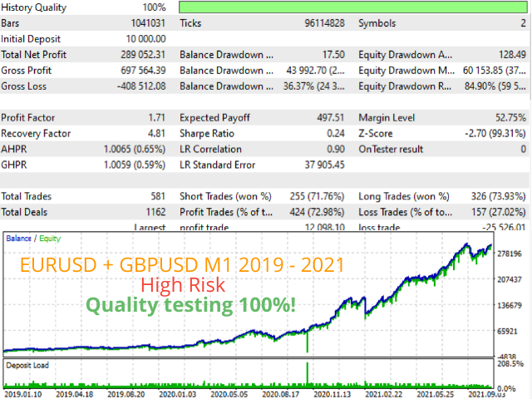The image size is (532, 399).
Task: Click the Loss Trades value 157 (27.02%)
Action: point(499,212)
